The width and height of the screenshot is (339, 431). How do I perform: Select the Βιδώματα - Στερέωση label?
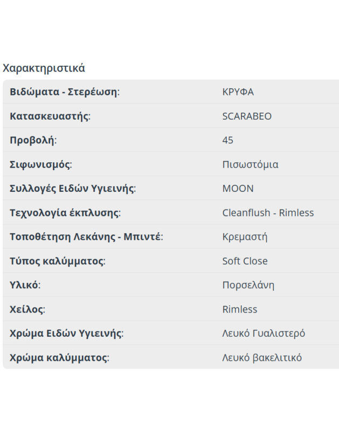(64, 92)
